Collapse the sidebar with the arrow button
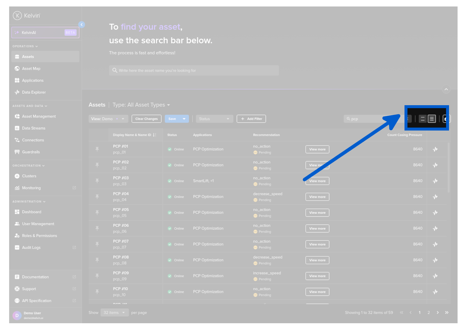Image resolution: width=467 pixels, height=330 pixels. [82, 25]
